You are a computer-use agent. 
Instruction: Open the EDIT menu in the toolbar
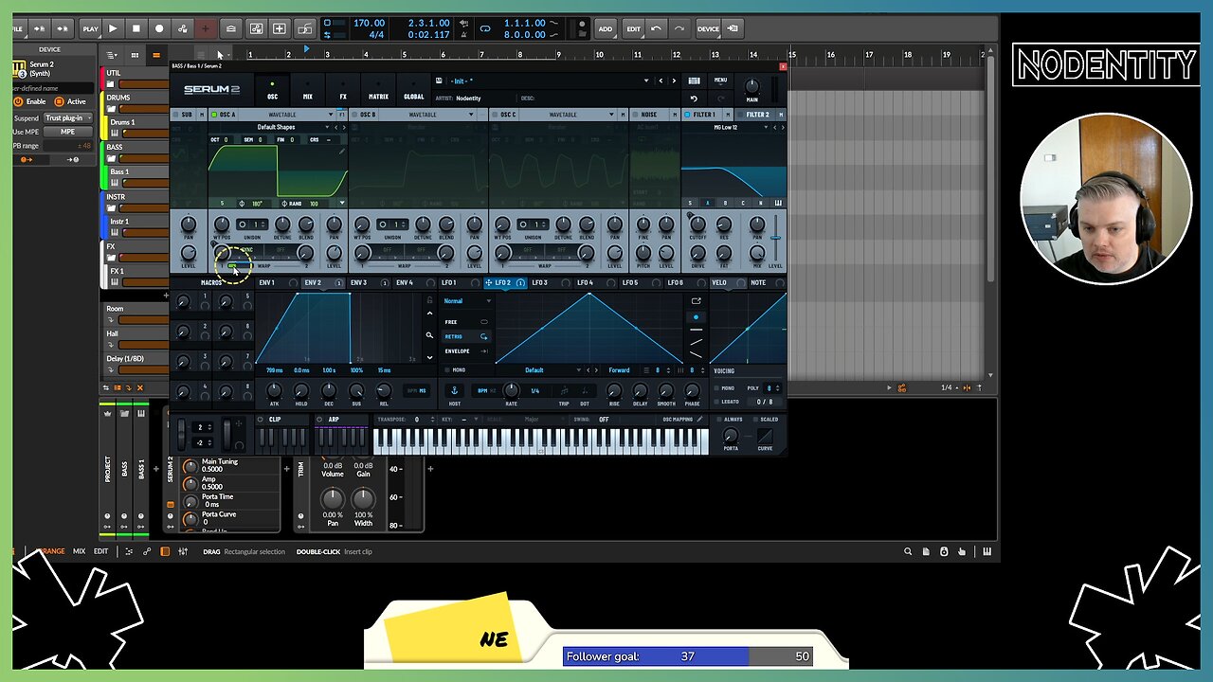[633, 28]
